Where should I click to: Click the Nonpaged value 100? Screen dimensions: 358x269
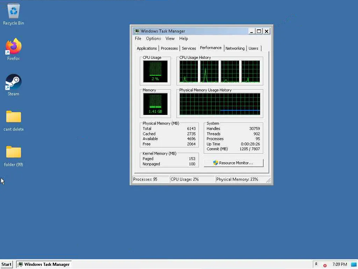192,164
